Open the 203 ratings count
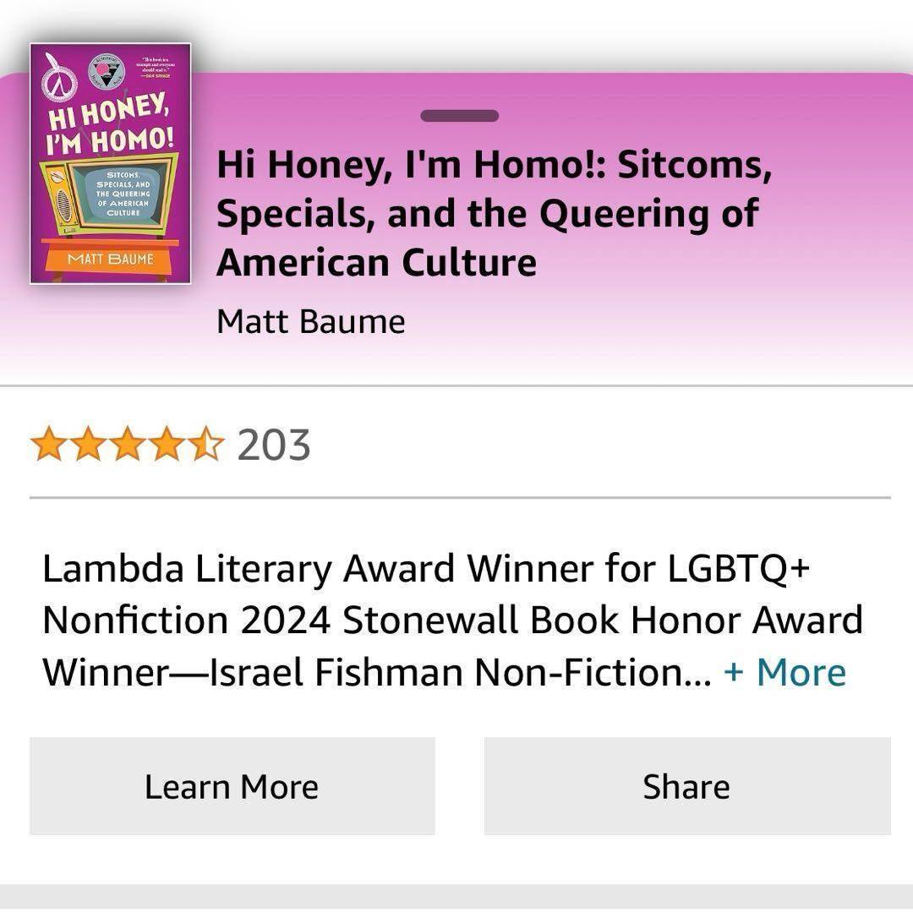Screen dimensions: 913x913 coord(274,445)
